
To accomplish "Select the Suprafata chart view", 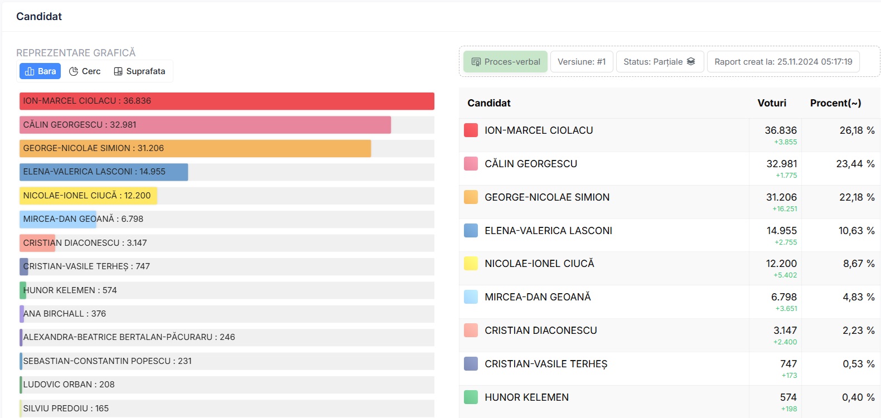I will 139,71.
